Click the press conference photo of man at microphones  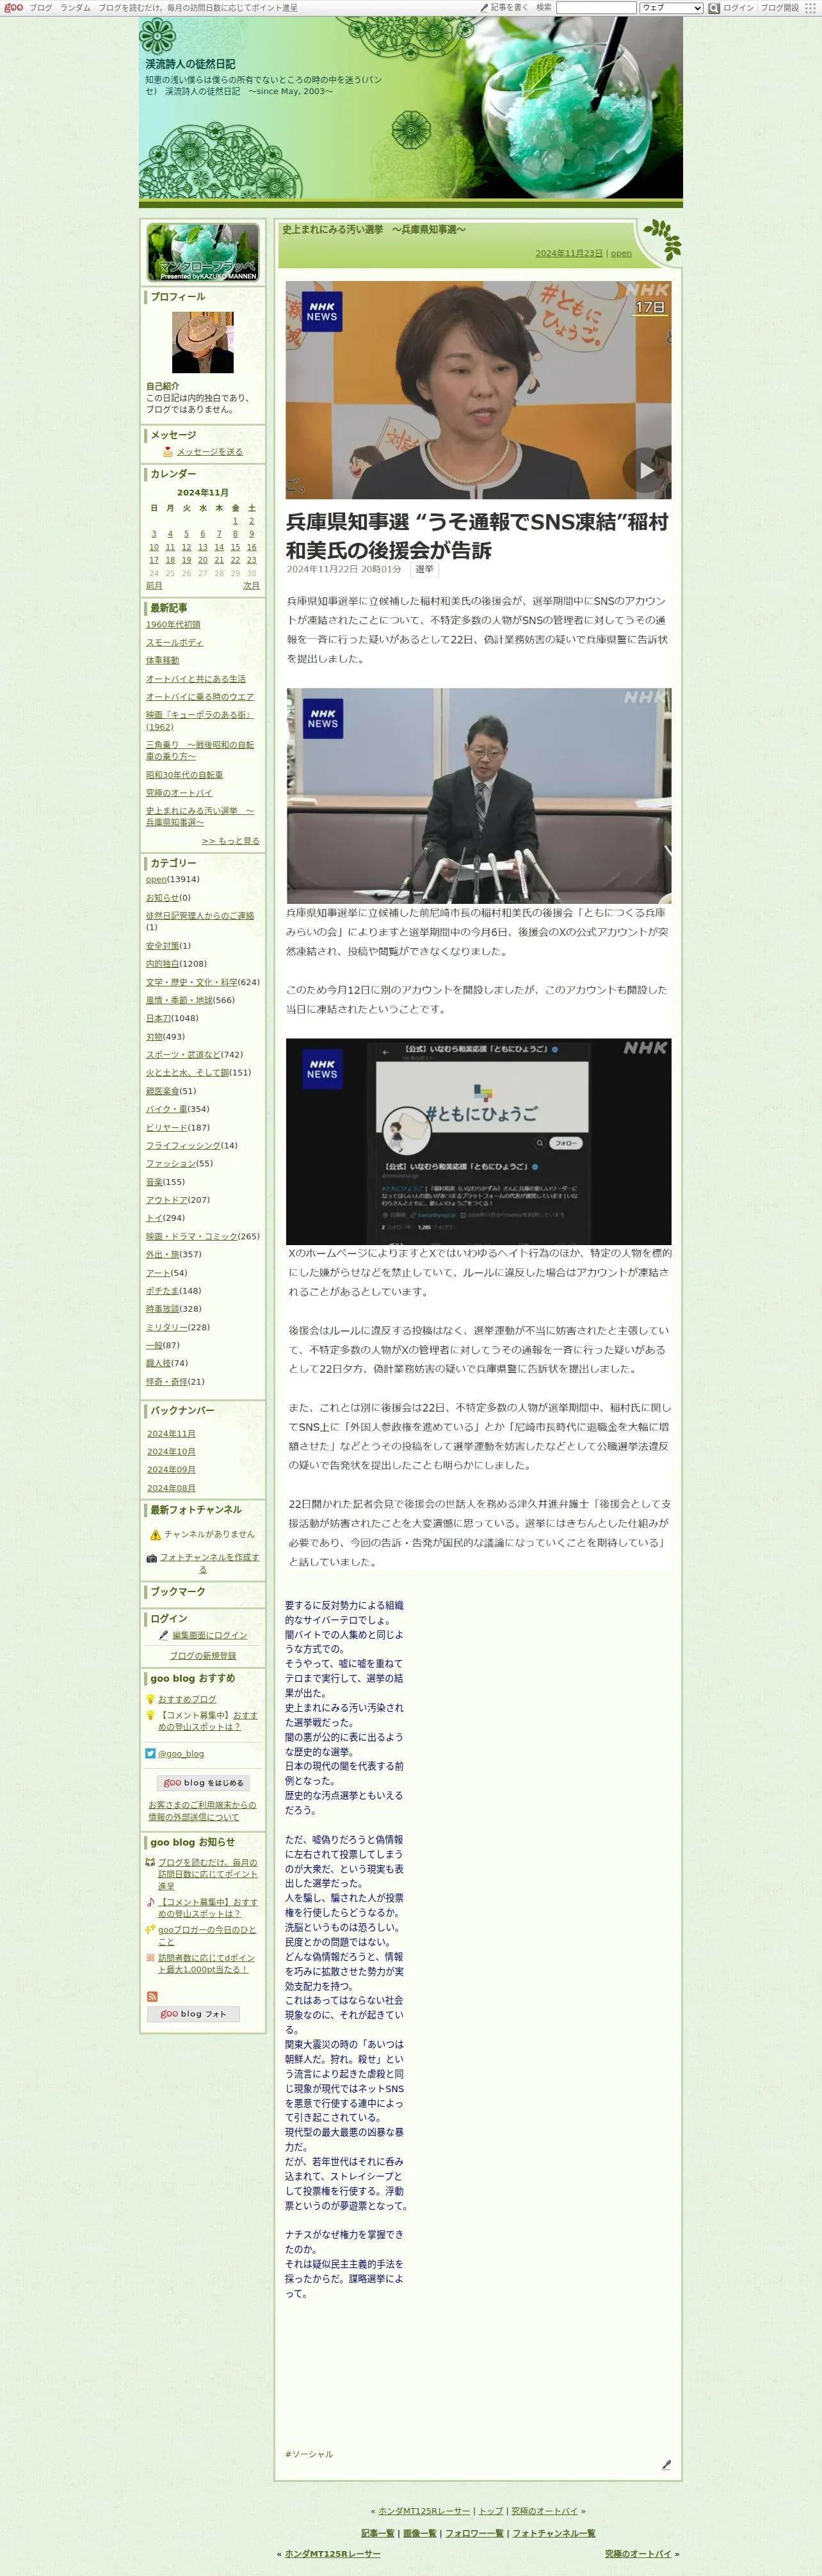coord(479,795)
